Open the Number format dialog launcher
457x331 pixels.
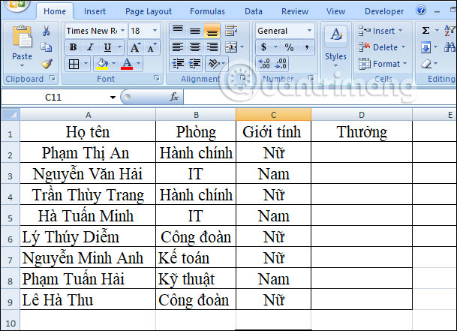click(311, 78)
